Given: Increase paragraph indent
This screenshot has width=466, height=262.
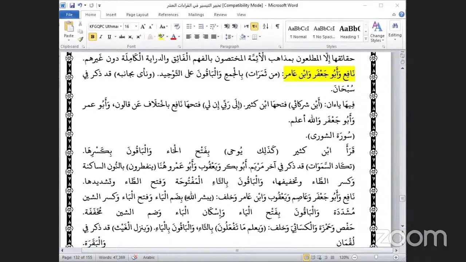Looking at the screenshot, I should [235, 26].
